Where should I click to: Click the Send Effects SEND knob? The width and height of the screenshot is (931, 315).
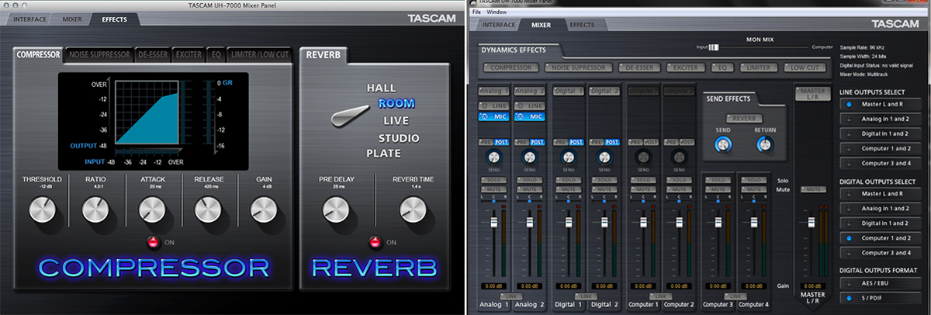[723, 144]
